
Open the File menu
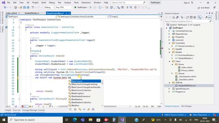9,3
